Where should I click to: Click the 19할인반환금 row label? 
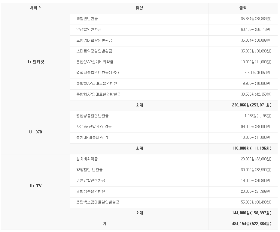(x=87, y=19)
